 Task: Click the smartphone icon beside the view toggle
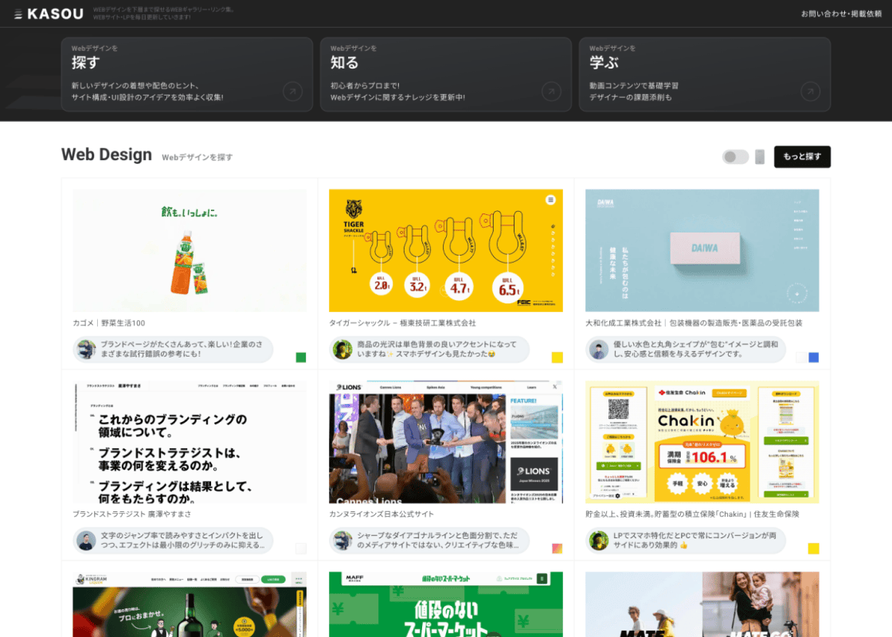click(x=760, y=157)
